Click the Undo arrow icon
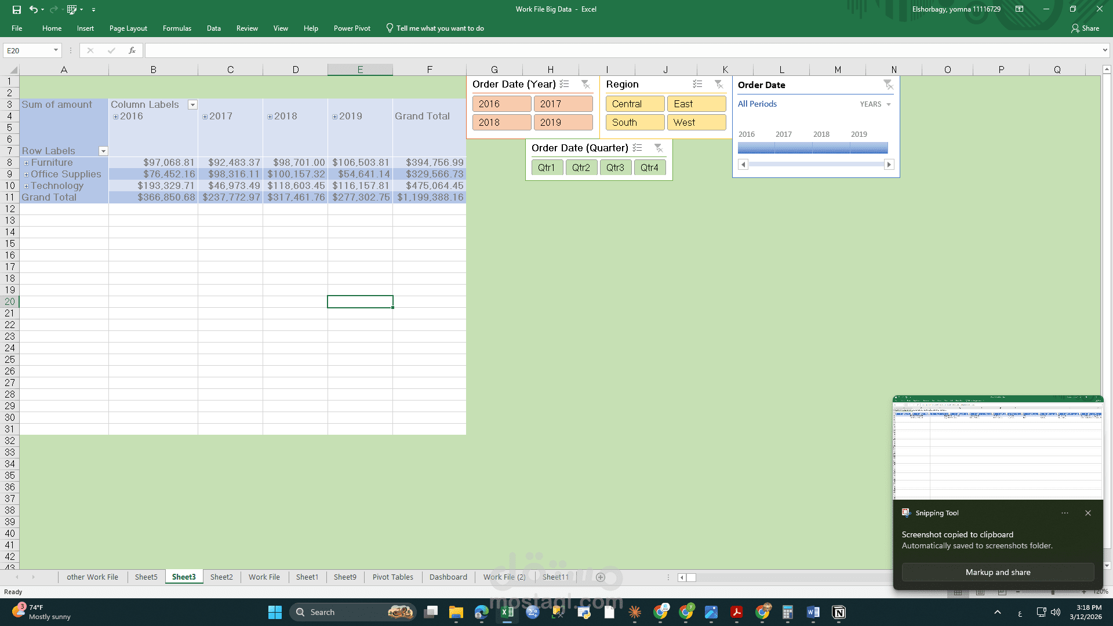Screen dimensions: 1113x626 [x=33, y=9]
